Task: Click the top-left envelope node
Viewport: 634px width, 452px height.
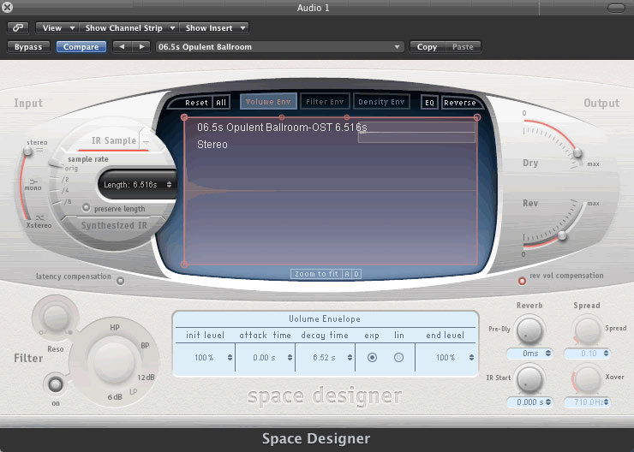Action: point(184,117)
